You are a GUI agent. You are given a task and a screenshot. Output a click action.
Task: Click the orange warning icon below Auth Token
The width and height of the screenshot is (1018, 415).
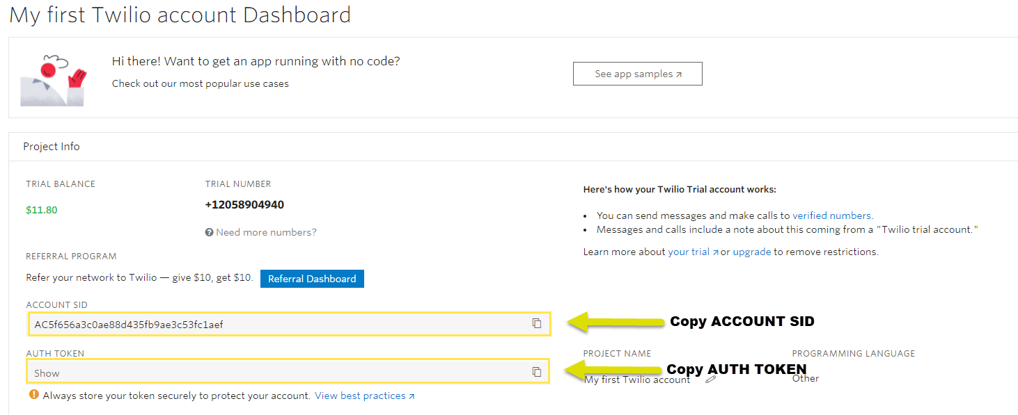pyautogui.click(x=33, y=395)
